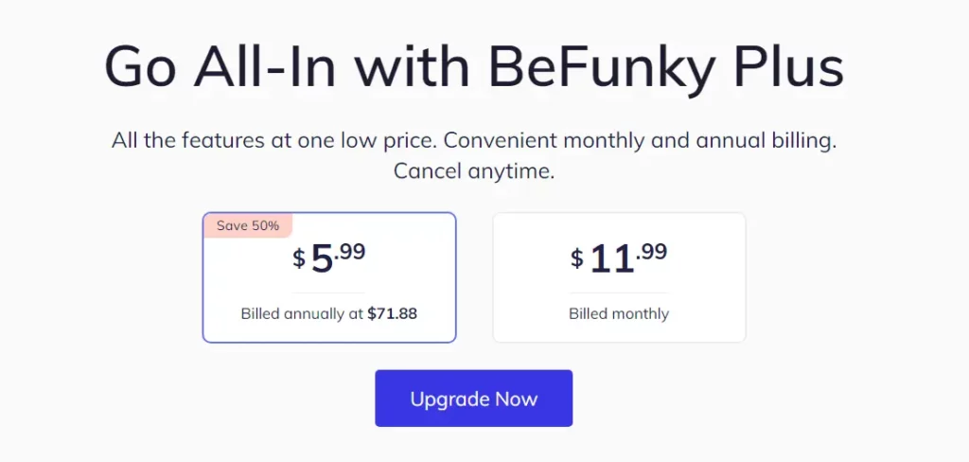Screen dimensions: 969x462
Task: Click the dollar sign beside 5.99
Action: click(x=299, y=258)
